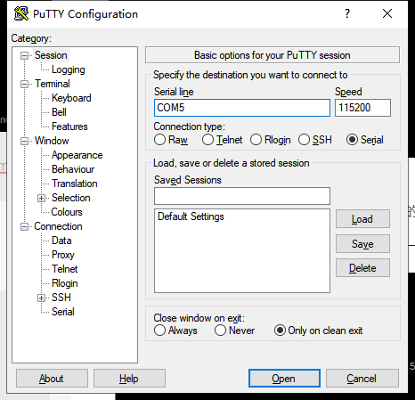Open the Serial category in tree
This screenshot has width=415, height=400.
point(62,312)
